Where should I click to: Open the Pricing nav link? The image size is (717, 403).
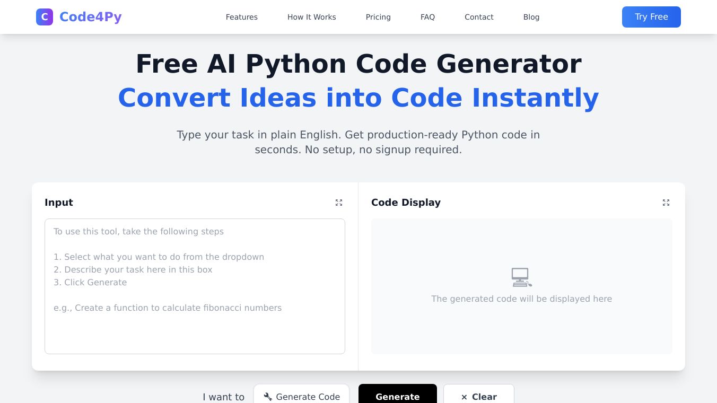[378, 17]
